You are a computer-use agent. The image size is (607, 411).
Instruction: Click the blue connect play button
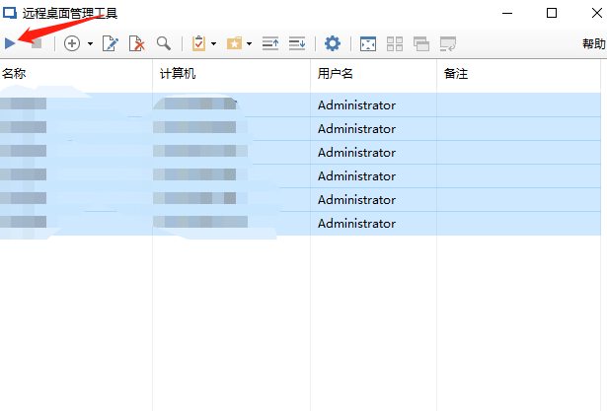[11, 43]
